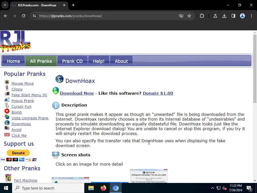Screen dimensions: 257x193
Task: Click the Clippy paperclip icon
Action: click(x=7, y=88)
